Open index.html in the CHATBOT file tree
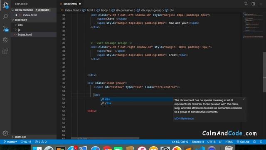Screen dimensions: 266x150 tap(25, 35)
